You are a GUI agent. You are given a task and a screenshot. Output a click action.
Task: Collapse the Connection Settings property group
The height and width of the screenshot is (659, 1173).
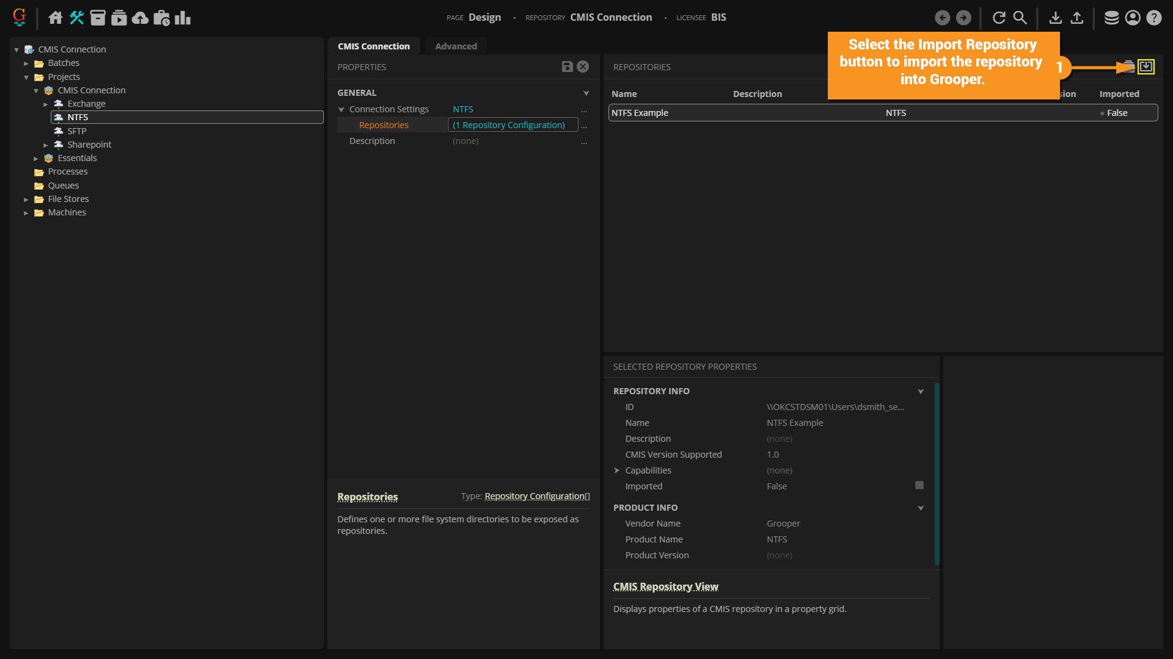tap(342, 110)
